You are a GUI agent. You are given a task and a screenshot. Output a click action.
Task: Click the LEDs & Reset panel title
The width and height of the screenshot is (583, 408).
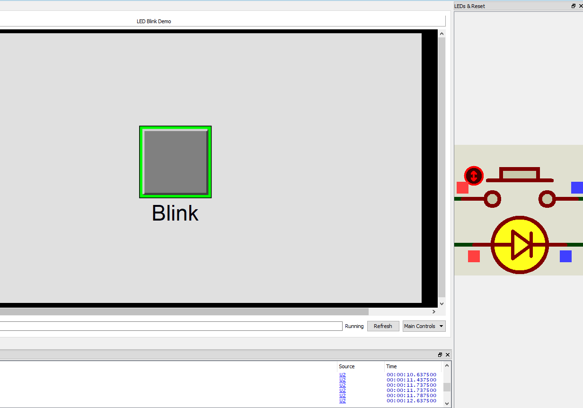[x=469, y=6]
